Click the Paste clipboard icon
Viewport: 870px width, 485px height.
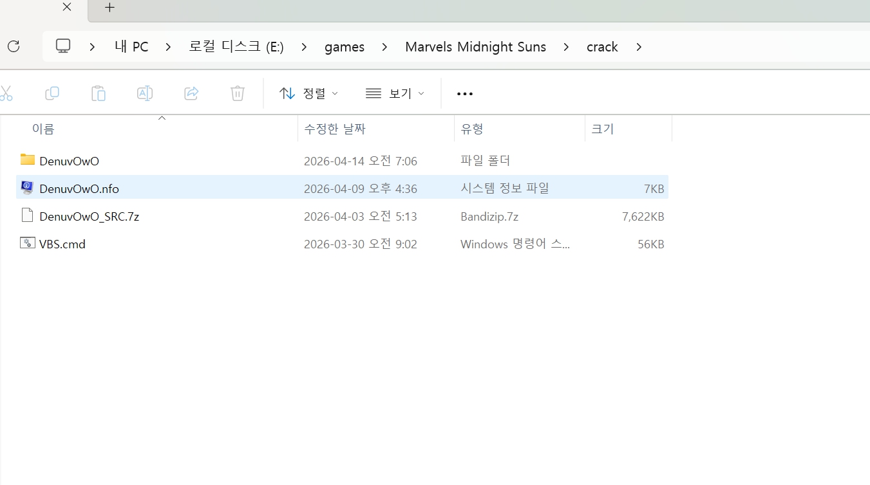pos(99,93)
